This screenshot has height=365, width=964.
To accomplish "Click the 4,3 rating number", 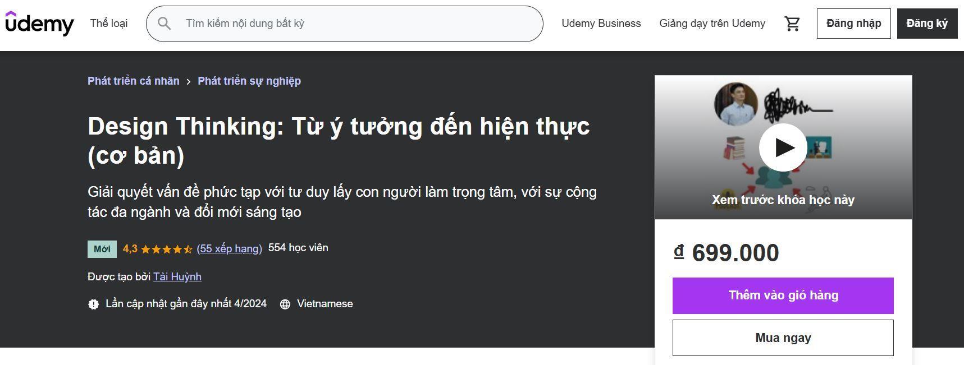I will (130, 249).
